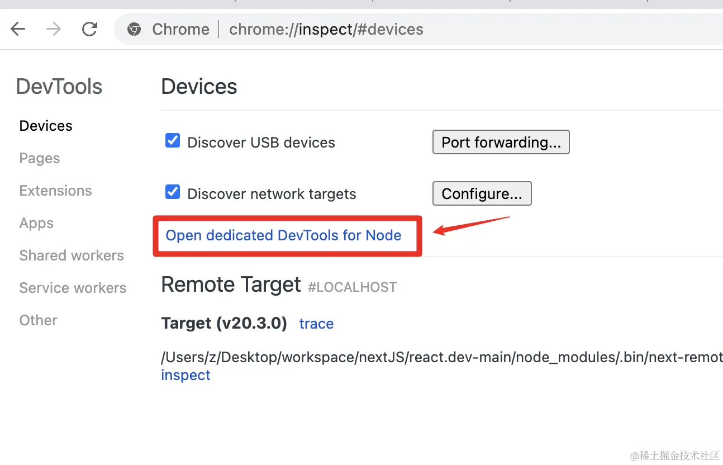Image resolution: width=723 pixels, height=465 pixels.
Task: Click the Chrome logo in the address bar
Action: (x=134, y=29)
